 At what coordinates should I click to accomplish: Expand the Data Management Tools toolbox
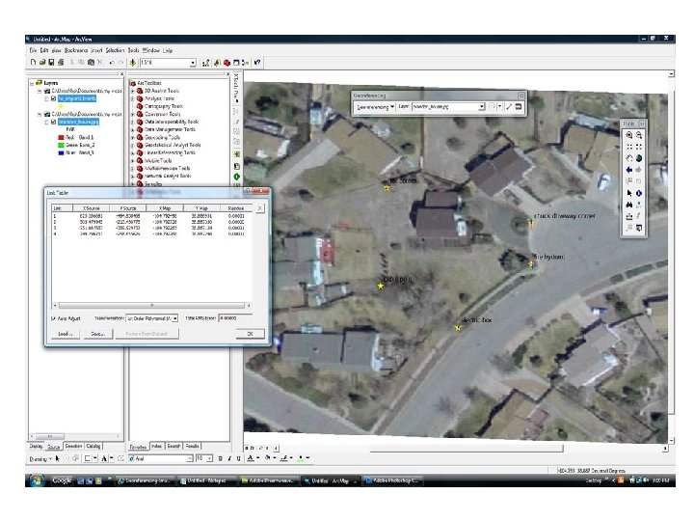click(133, 130)
